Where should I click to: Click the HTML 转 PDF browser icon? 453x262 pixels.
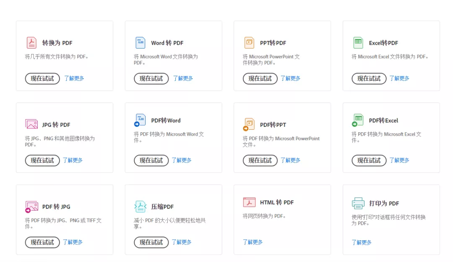pyautogui.click(x=249, y=202)
